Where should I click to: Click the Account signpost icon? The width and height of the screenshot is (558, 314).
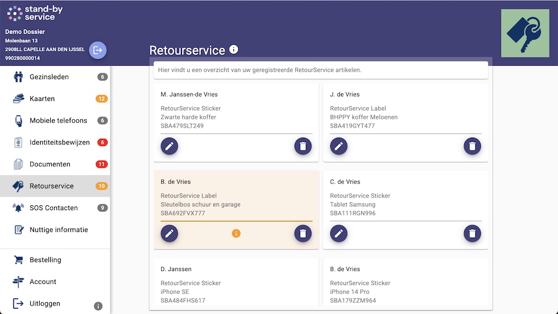point(18,282)
